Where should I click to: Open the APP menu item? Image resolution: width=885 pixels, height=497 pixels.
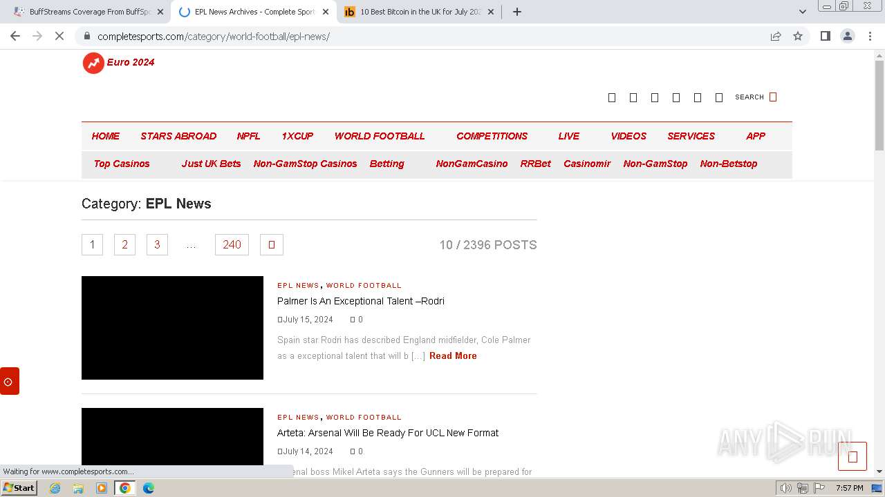(x=756, y=136)
